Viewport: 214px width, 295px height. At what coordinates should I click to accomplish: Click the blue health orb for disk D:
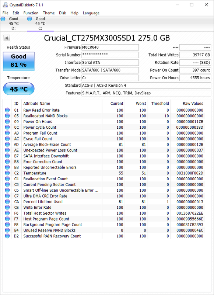point(3,19)
